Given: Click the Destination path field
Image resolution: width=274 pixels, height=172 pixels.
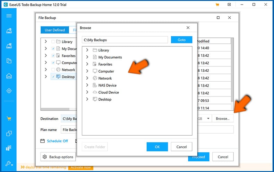Looking at the screenshot, I should pos(69,119).
